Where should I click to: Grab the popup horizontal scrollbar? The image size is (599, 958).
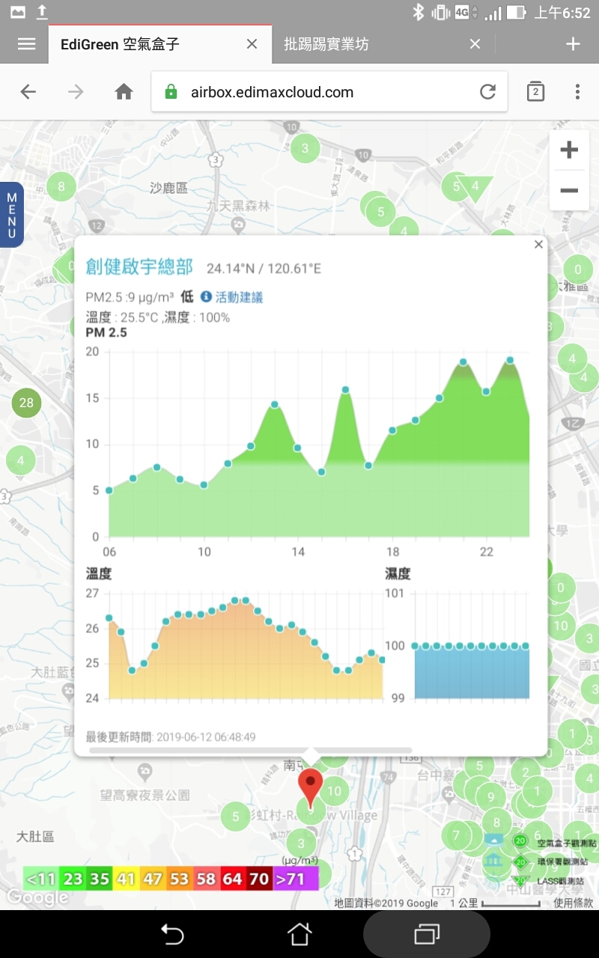point(251,749)
